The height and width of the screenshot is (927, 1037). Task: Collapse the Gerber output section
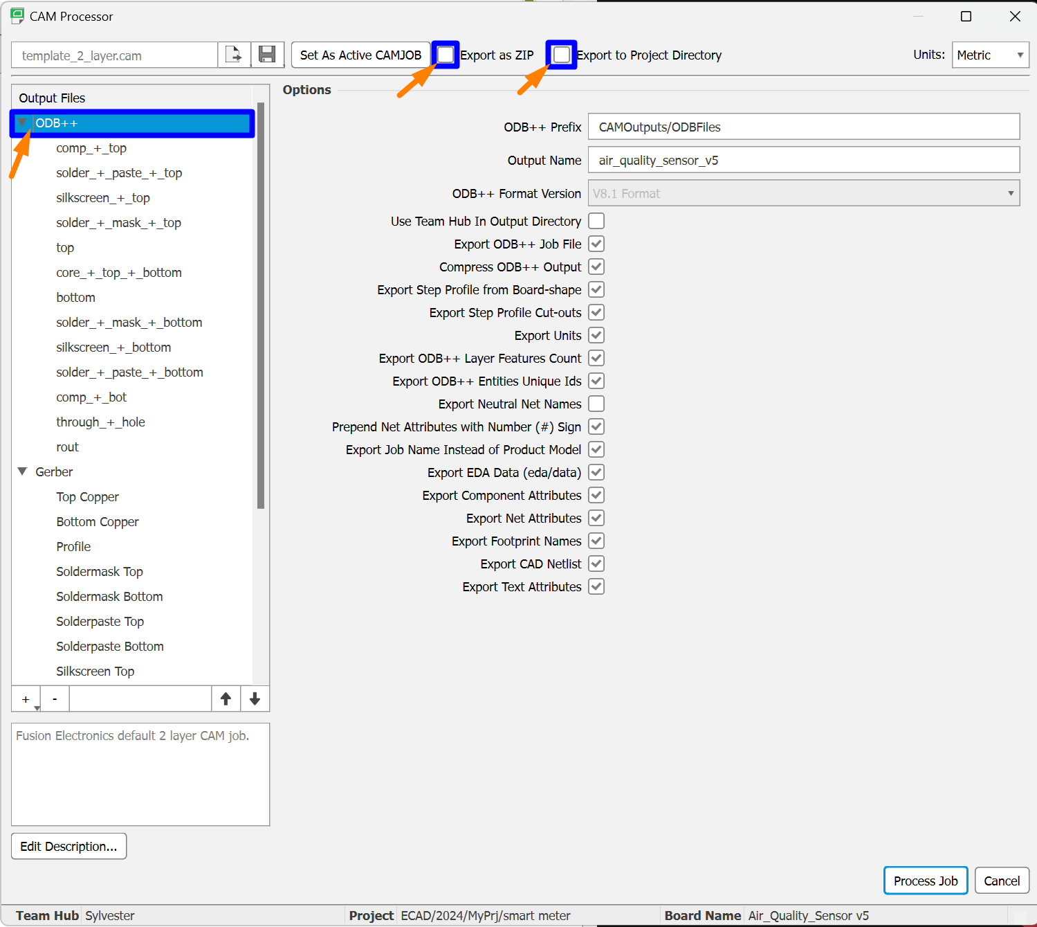(23, 471)
